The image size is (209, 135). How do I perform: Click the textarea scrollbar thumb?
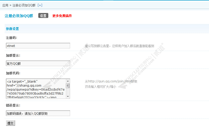[68, 86]
